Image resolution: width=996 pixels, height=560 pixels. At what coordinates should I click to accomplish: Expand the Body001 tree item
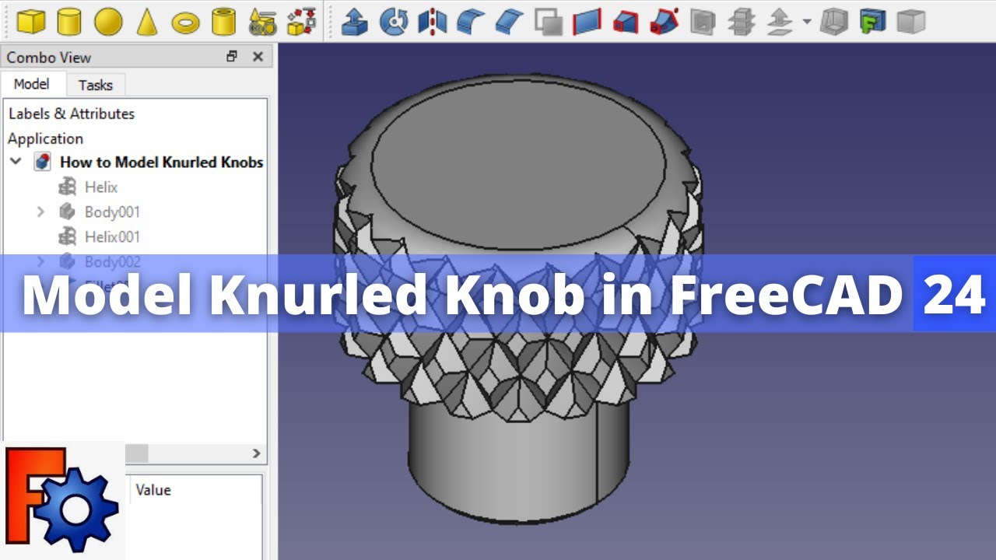click(41, 212)
